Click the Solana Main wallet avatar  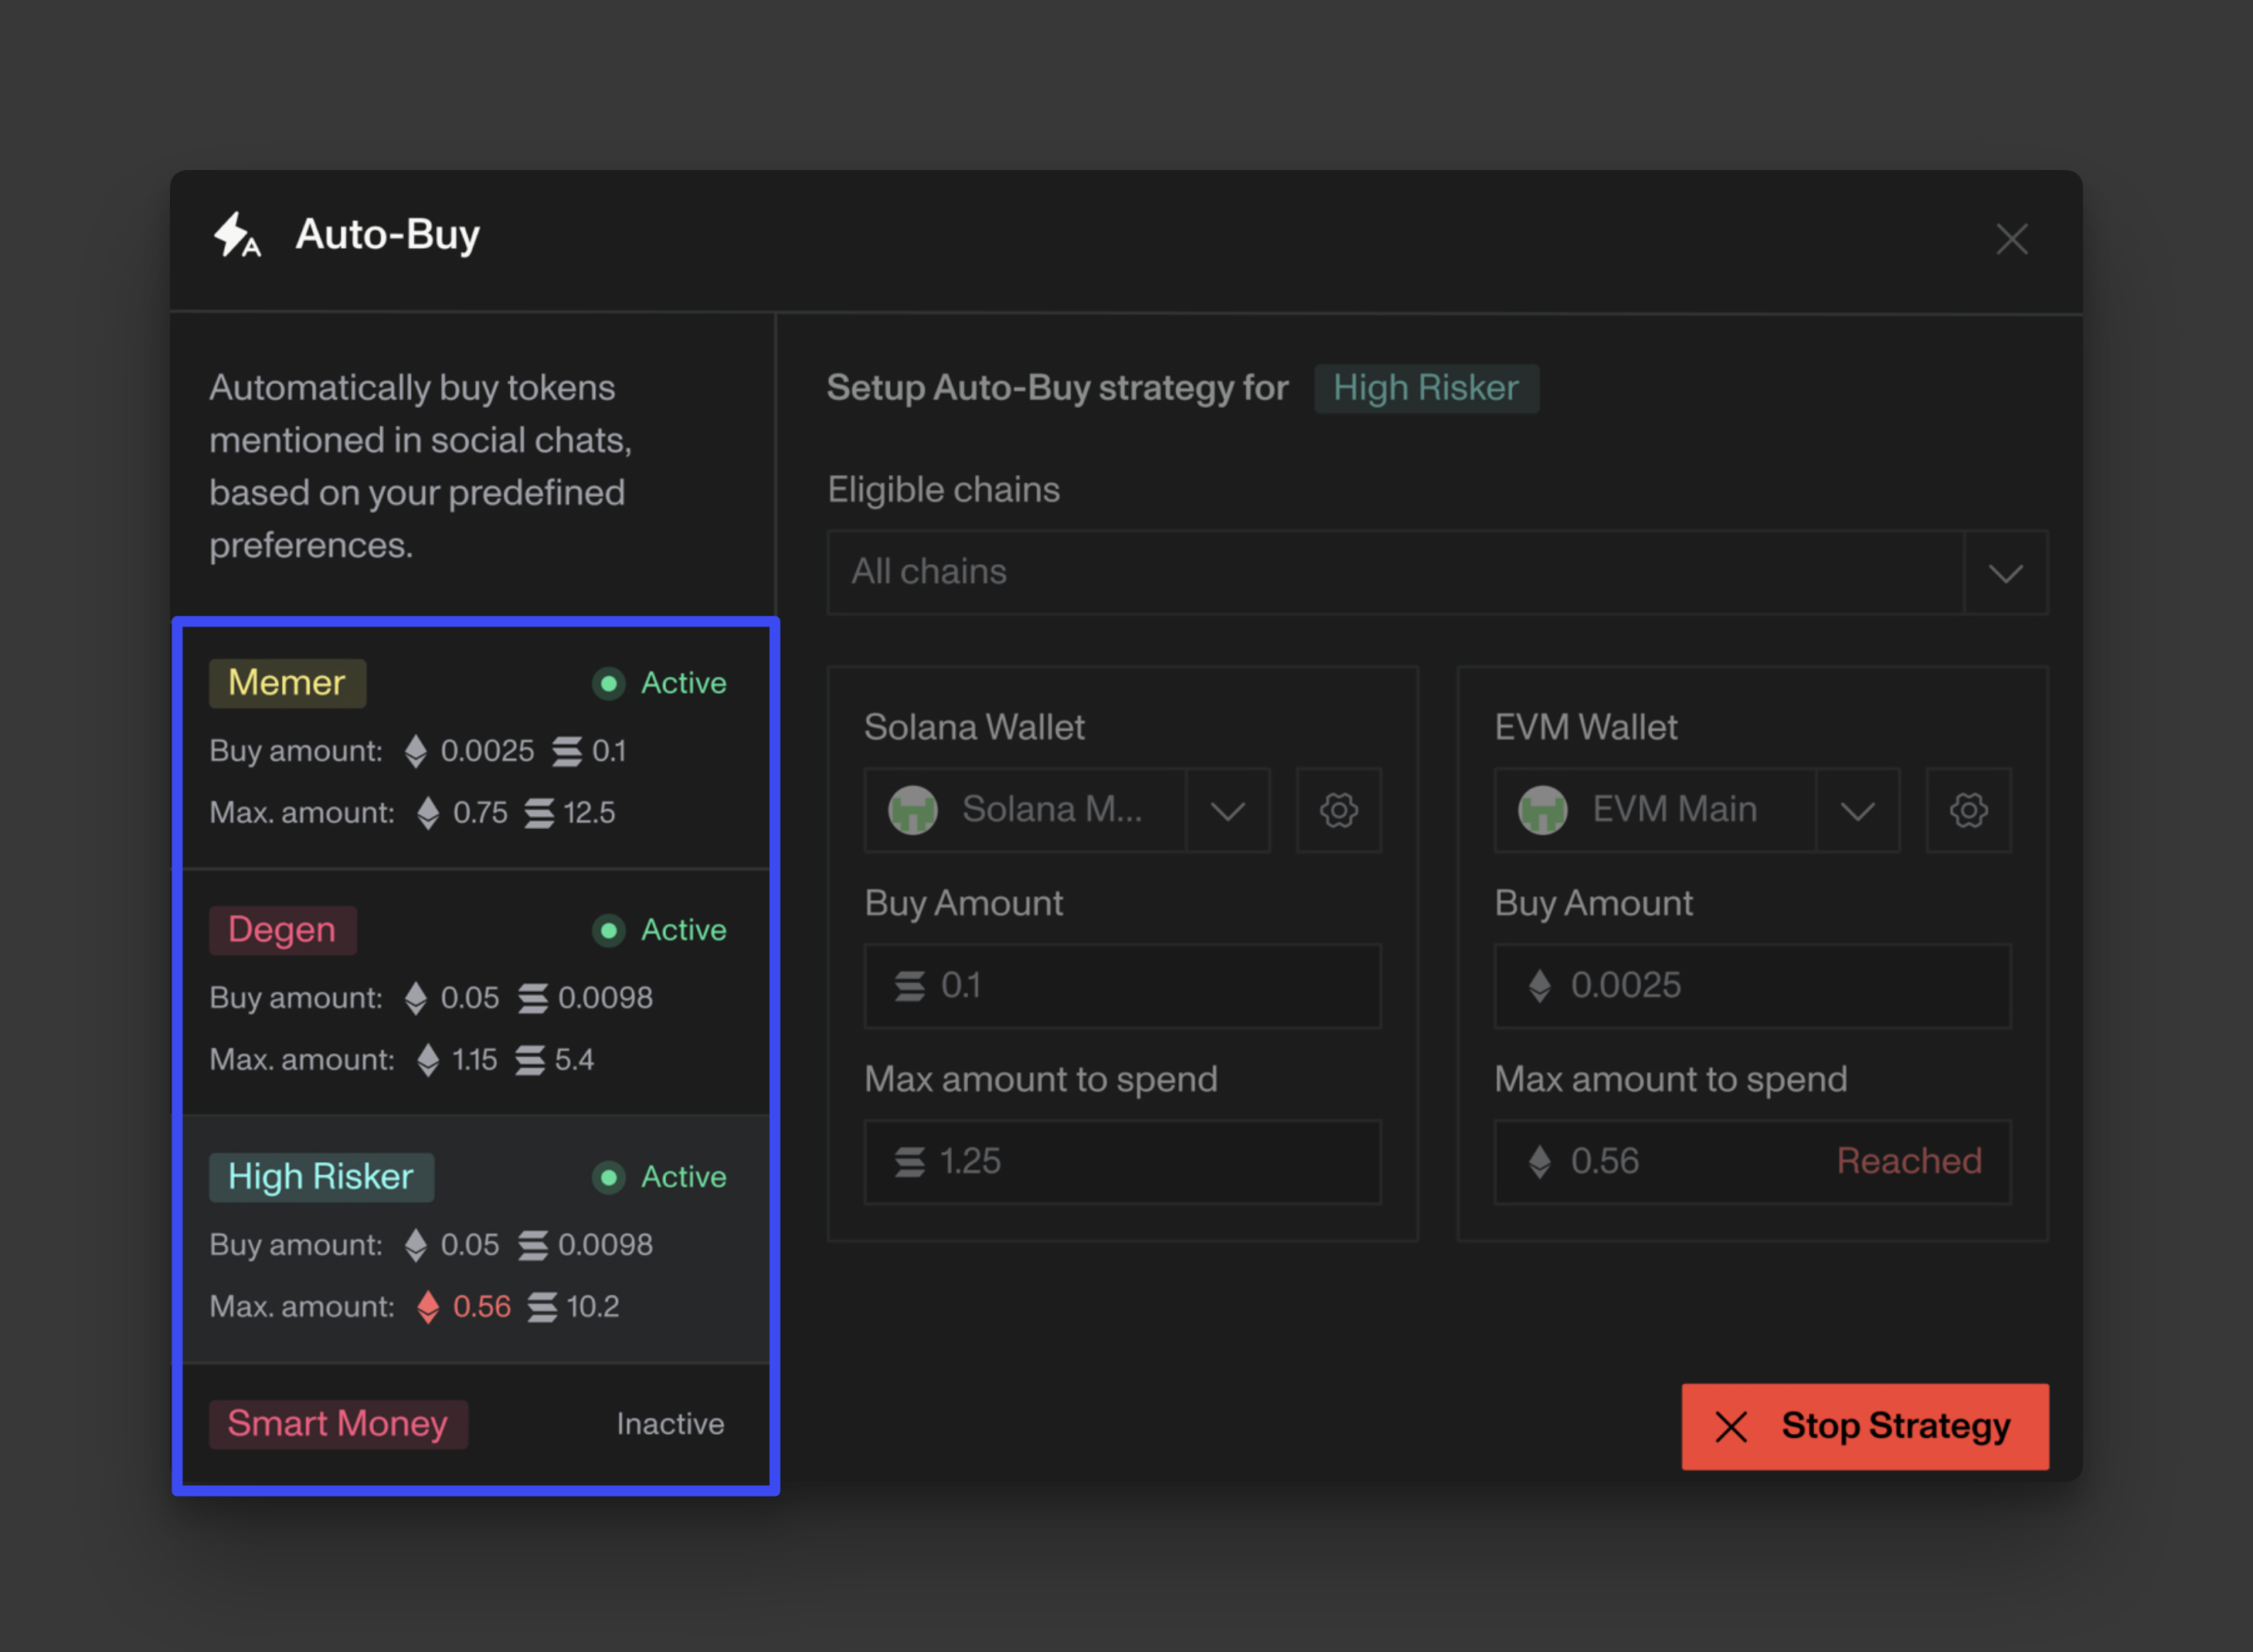tap(912, 810)
